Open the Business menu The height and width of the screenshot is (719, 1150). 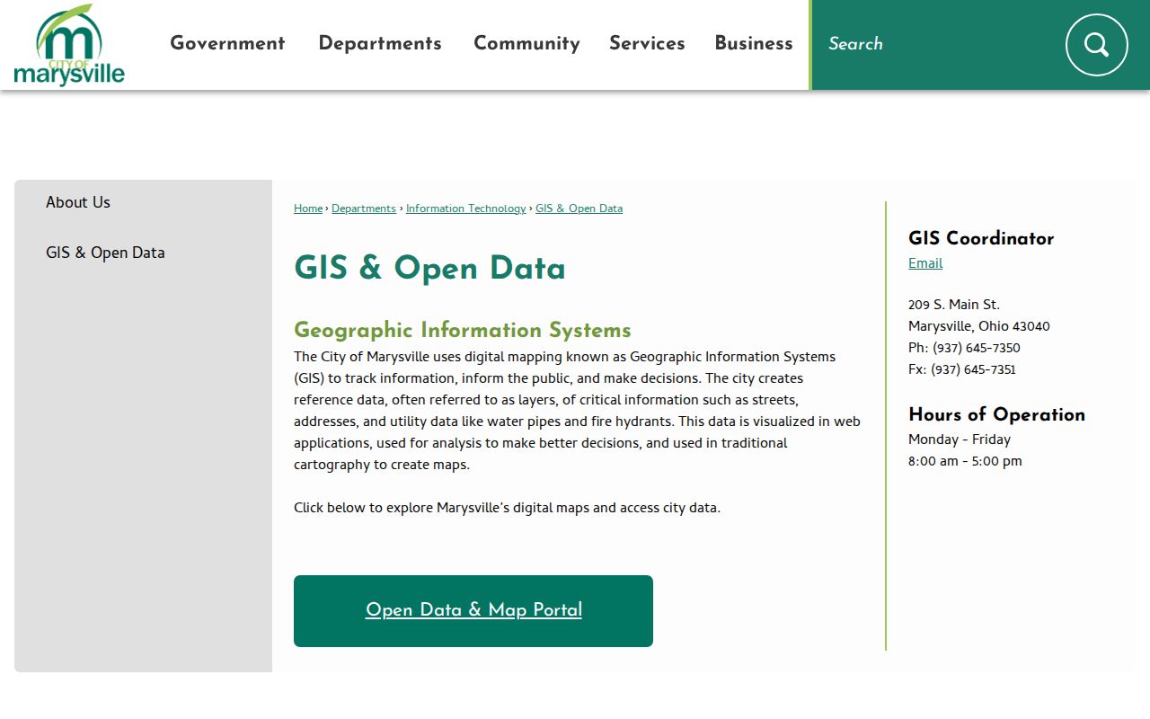coord(754,44)
